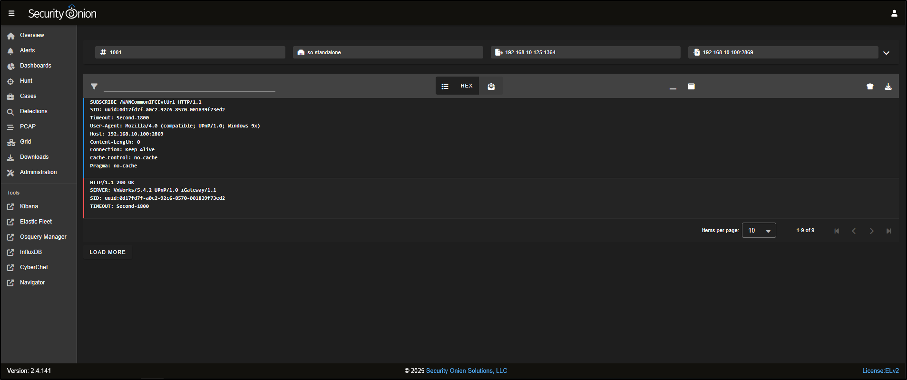907x380 pixels.
Task: Open the hamburger navigation menu
Action: tap(11, 13)
